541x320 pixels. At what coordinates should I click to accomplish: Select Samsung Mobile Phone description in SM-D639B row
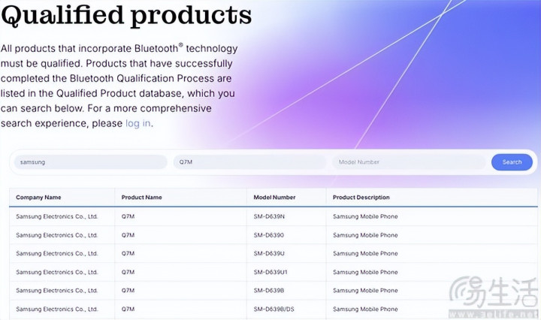[365, 290]
